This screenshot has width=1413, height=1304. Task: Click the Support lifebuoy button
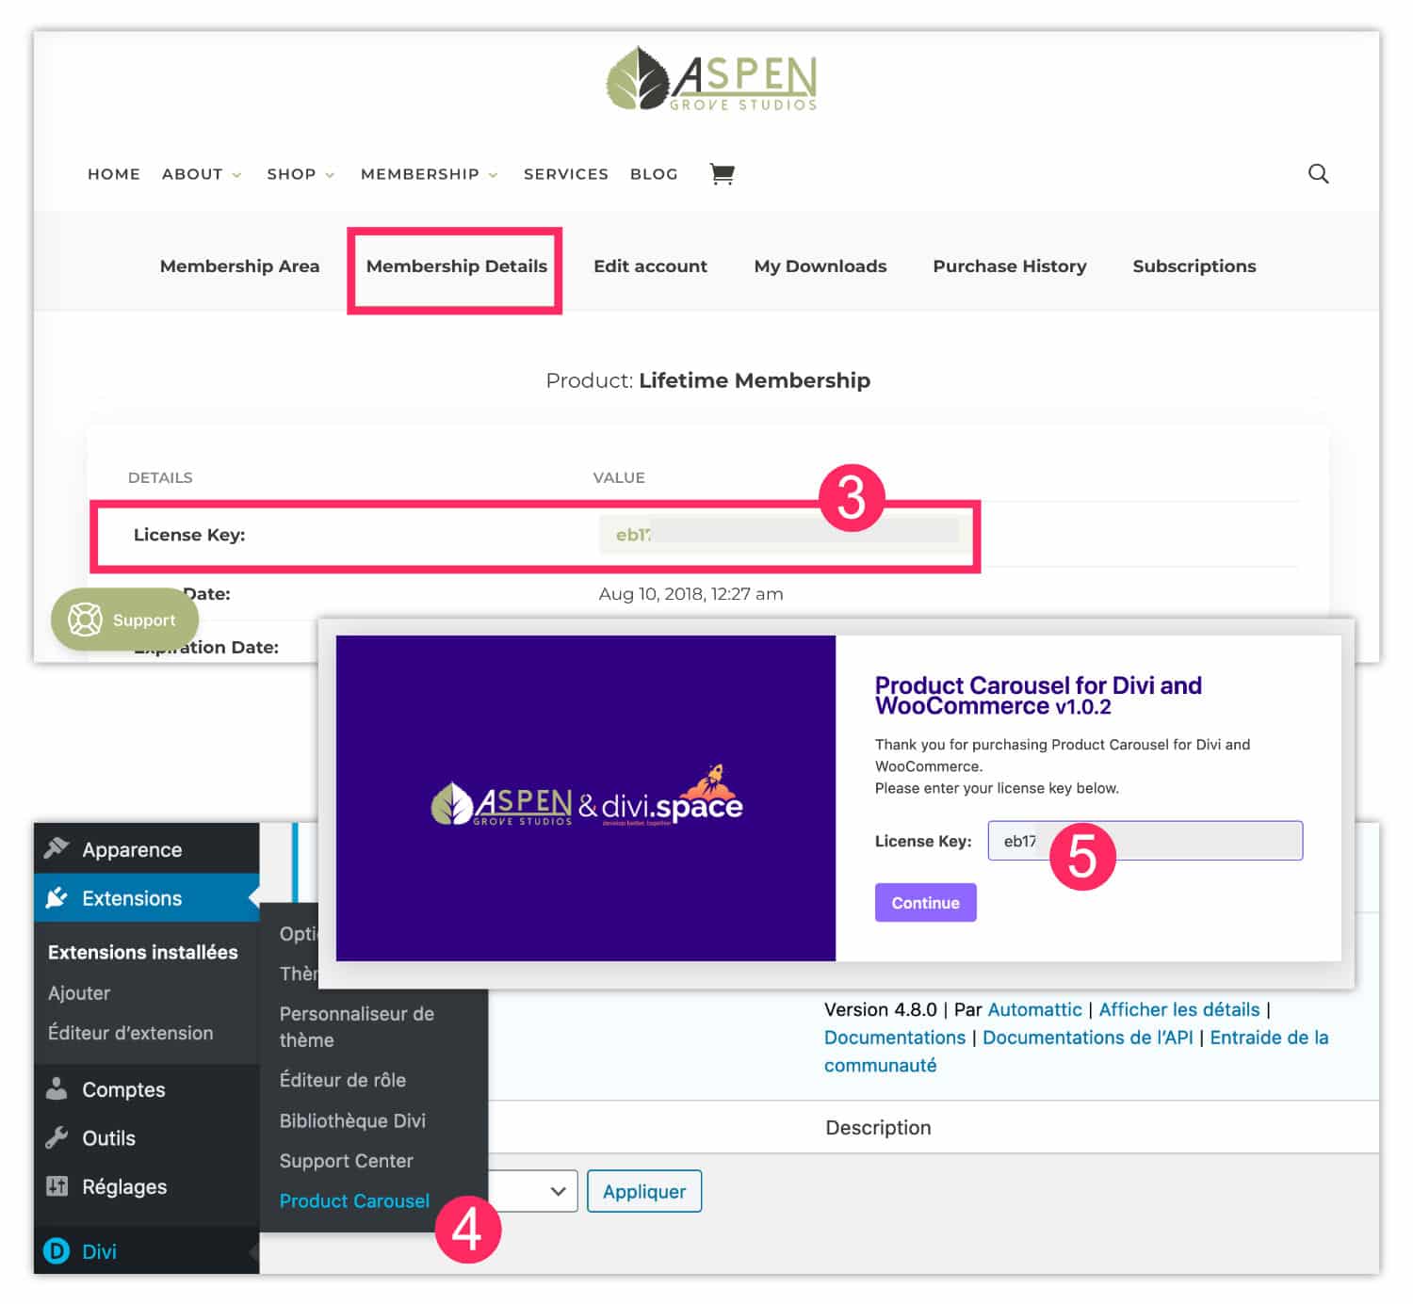coord(124,620)
